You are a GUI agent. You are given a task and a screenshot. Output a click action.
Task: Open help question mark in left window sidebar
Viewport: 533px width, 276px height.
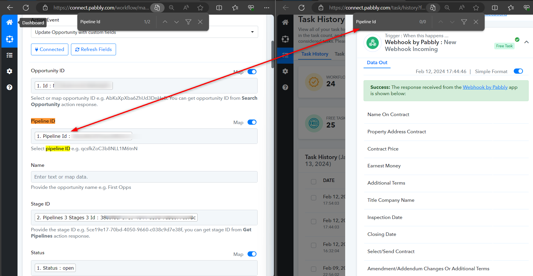click(x=9, y=87)
